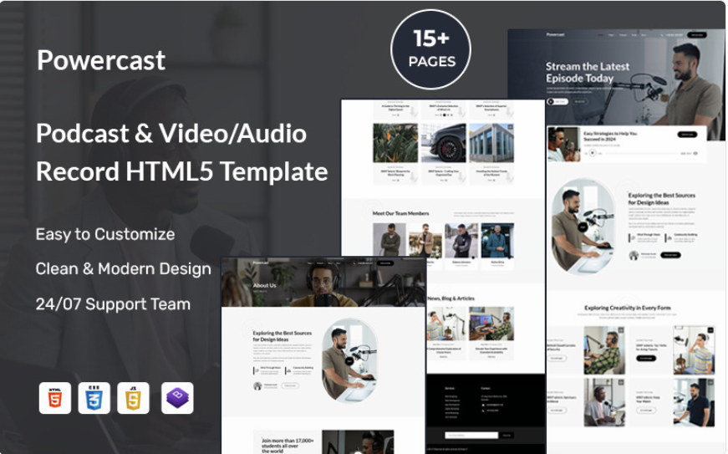Click 'Exploring Creativity in Every Form' heading
Screen dimensions: 728x454
click(627, 308)
